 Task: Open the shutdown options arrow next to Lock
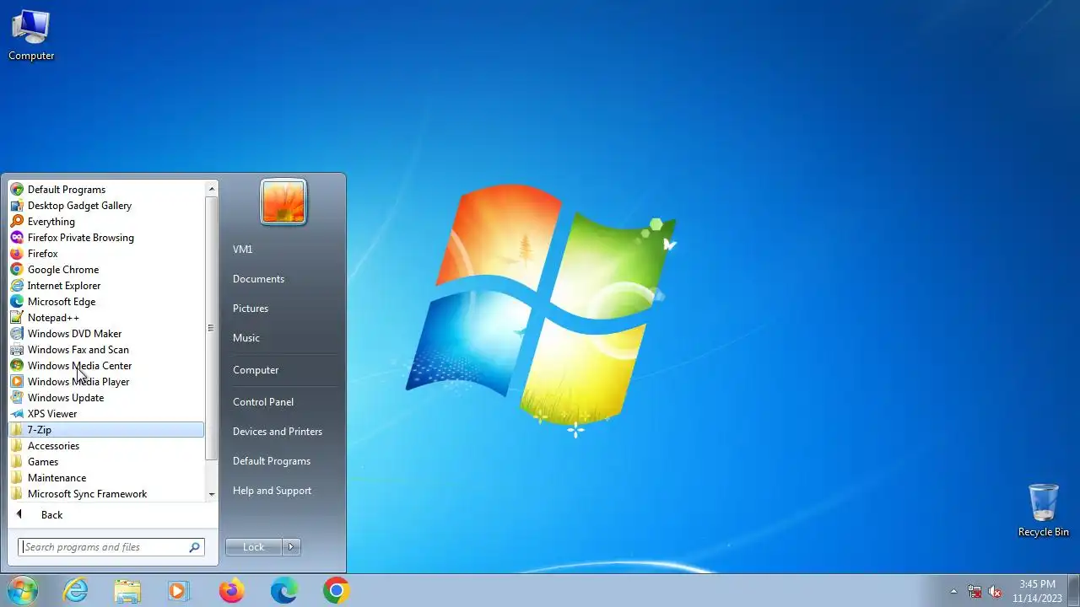(291, 547)
